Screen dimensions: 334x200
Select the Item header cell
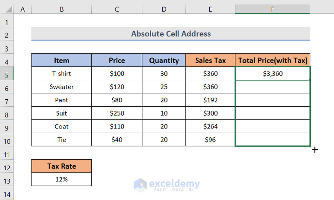click(61, 60)
